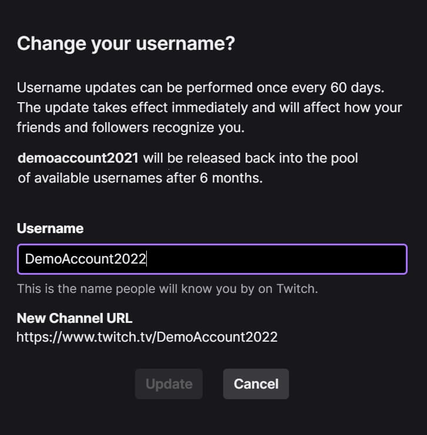
Task: Click the helper text under the Username field
Action: [x=167, y=289]
